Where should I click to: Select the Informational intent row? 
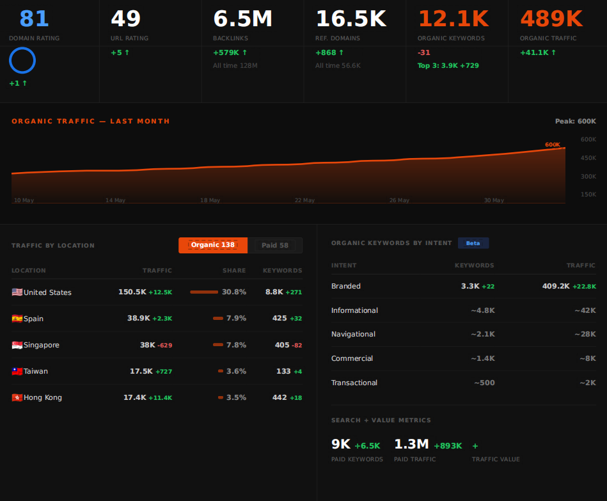[x=463, y=310]
